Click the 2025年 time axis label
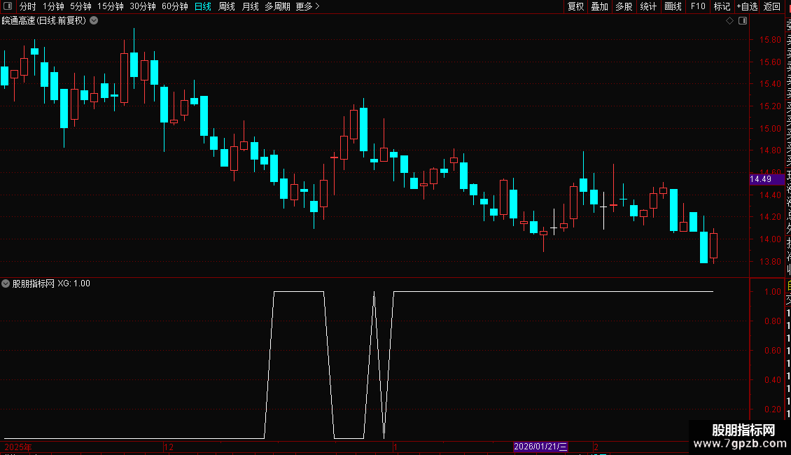The image size is (791, 455). [x=18, y=447]
